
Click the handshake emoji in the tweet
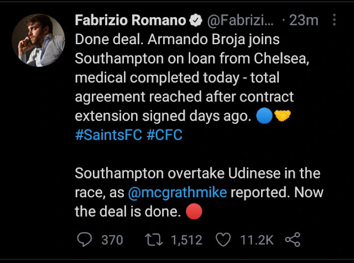click(283, 117)
